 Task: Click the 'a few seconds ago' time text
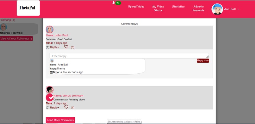tap(72, 72)
